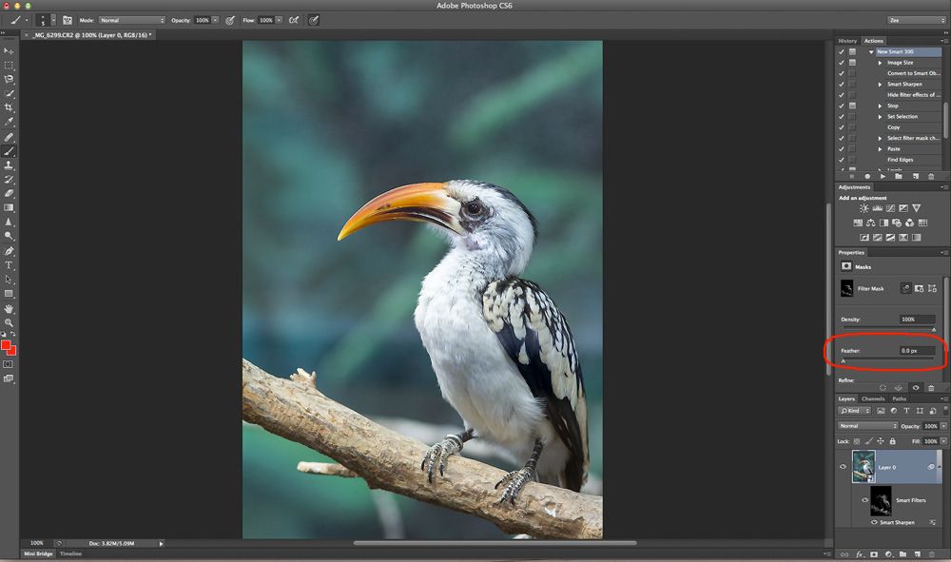Click the Feather value field

tap(917, 351)
